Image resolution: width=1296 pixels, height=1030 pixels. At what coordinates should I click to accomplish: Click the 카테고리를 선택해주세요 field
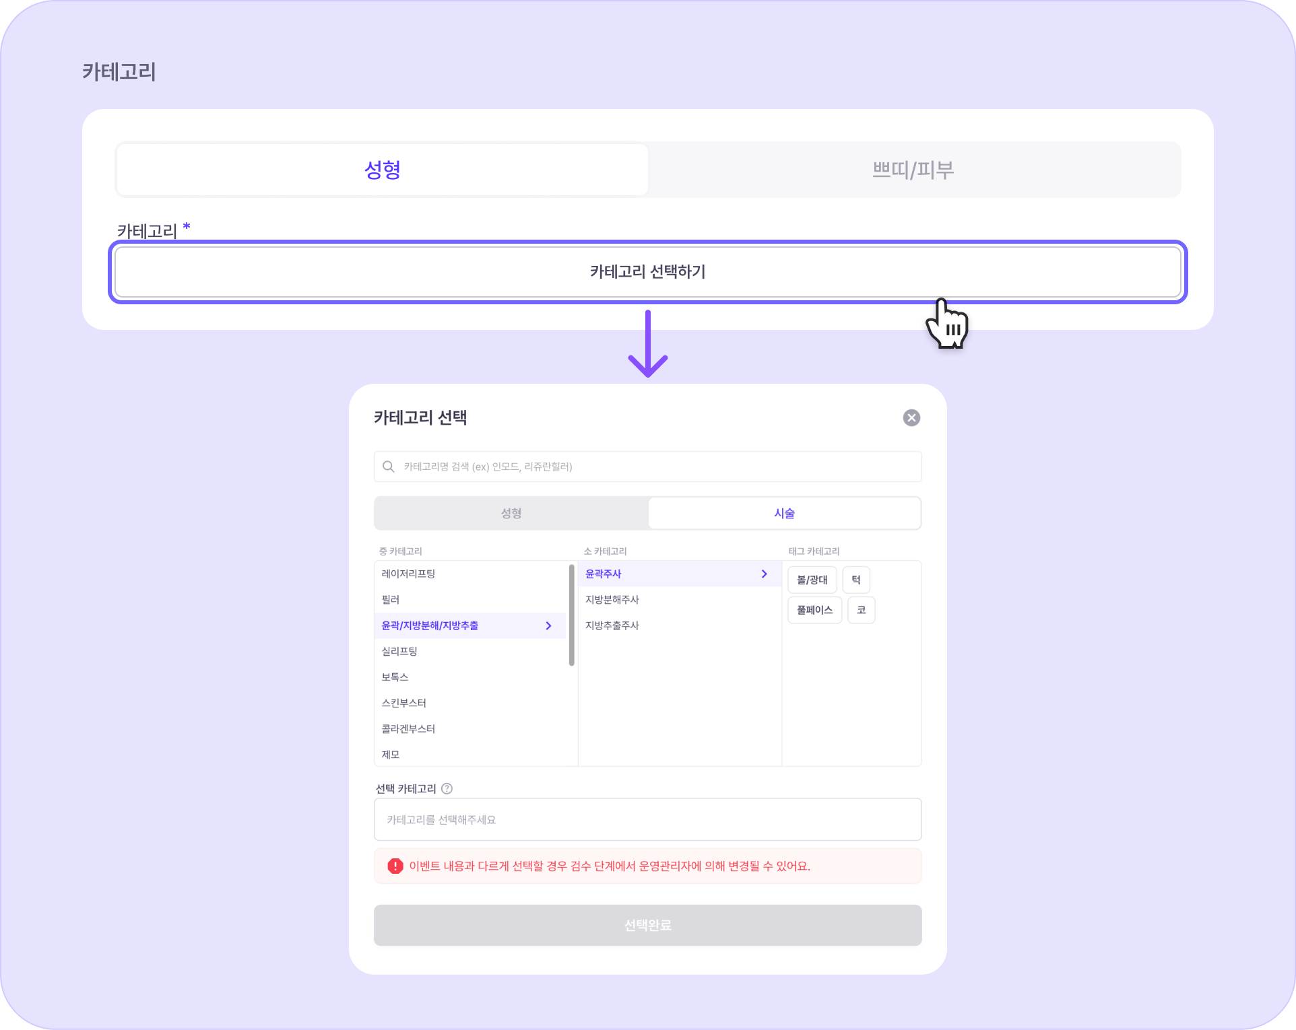coord(648,819)
